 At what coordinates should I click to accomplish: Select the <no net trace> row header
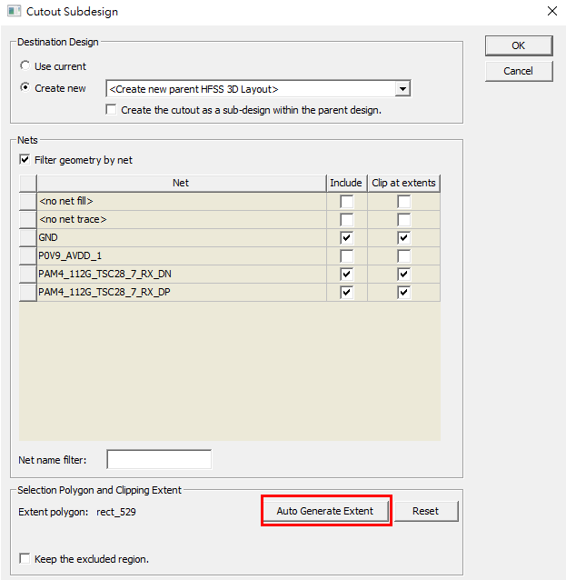click(x=28, y=220)
